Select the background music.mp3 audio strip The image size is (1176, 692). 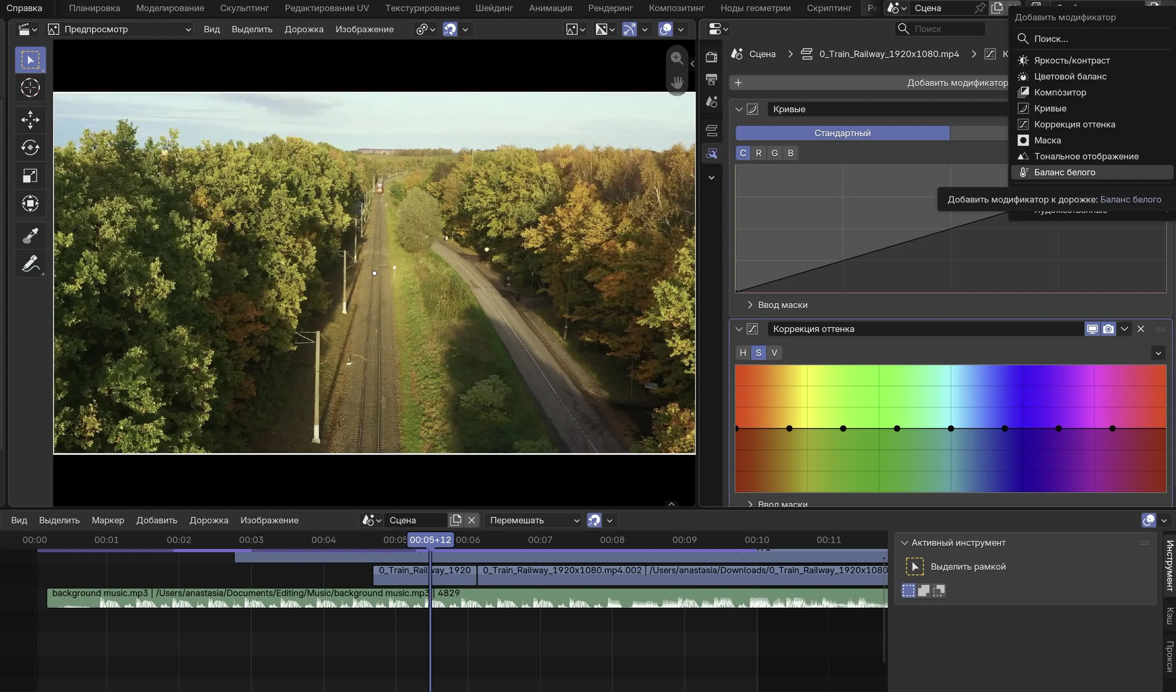point(466,598)
